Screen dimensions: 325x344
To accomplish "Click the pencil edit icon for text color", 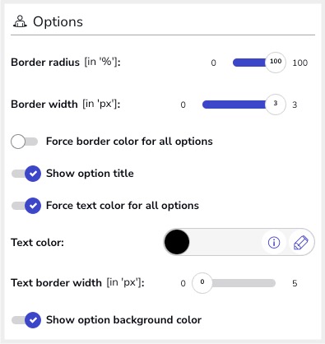I will (301, 242).
